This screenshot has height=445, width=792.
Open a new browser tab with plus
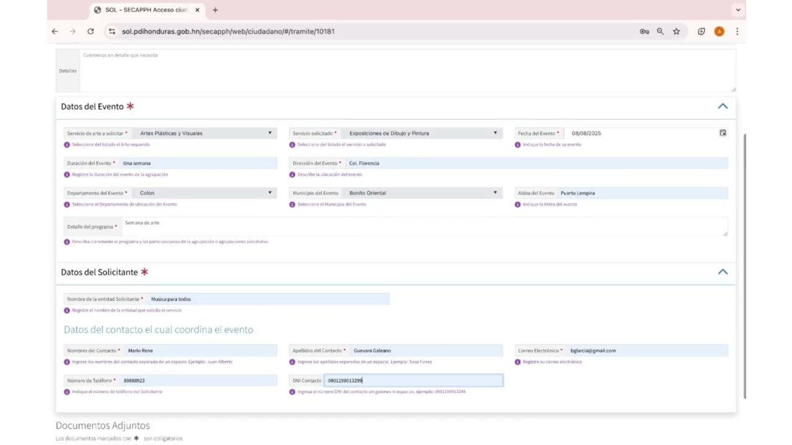point(215,10)
